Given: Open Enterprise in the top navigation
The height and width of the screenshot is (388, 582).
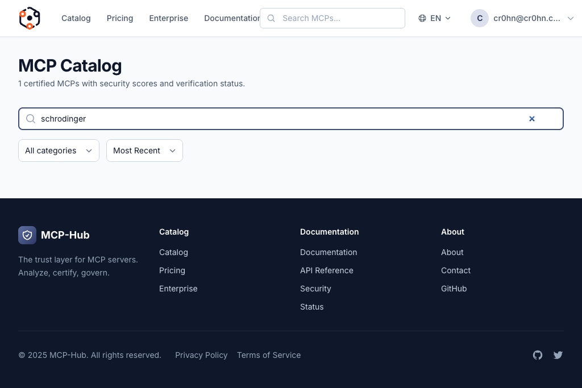Looking at the screenshot, I should pos(168,18).
